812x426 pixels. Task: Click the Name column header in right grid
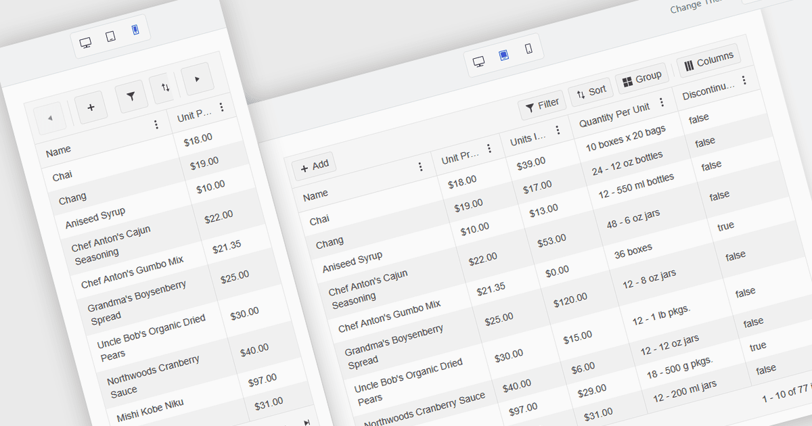coord(315,196)
